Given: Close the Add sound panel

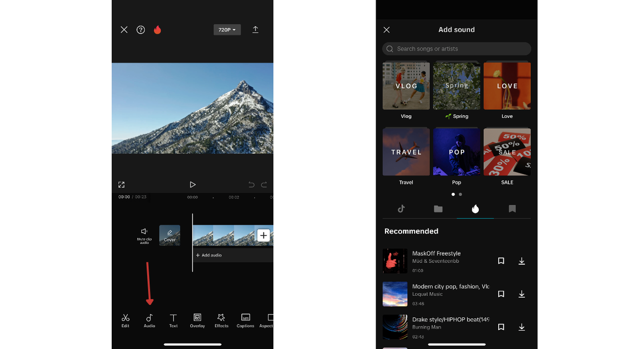Looking at the screenshot, I should pos(387,30).
